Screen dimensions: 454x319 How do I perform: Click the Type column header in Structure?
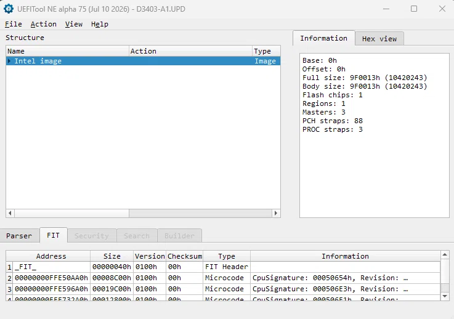click(x=266, y=51)
